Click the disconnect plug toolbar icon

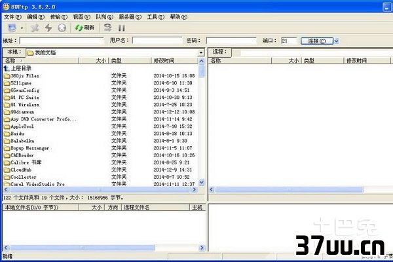35,28
